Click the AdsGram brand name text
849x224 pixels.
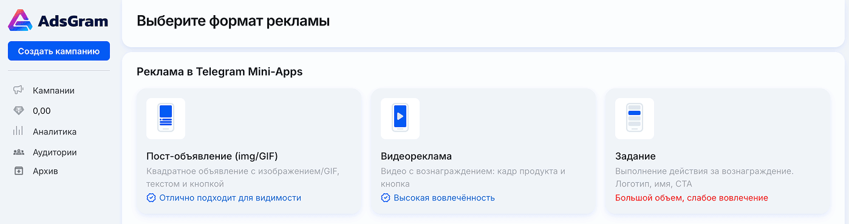tap(73, 21)
